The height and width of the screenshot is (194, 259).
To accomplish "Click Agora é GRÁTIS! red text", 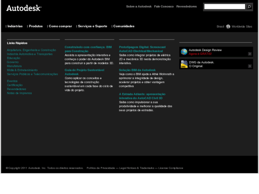I will pyautogui.click(x=200, y=54).
